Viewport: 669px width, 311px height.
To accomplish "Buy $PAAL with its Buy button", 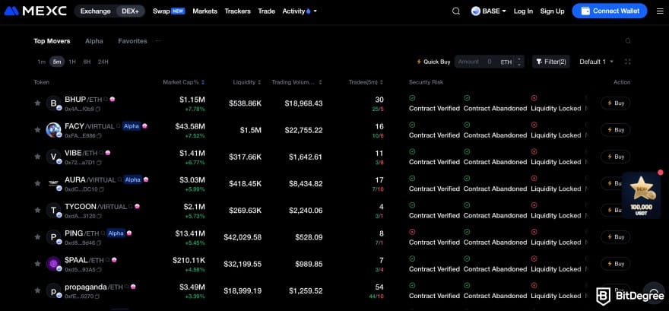I will (615, 264).
